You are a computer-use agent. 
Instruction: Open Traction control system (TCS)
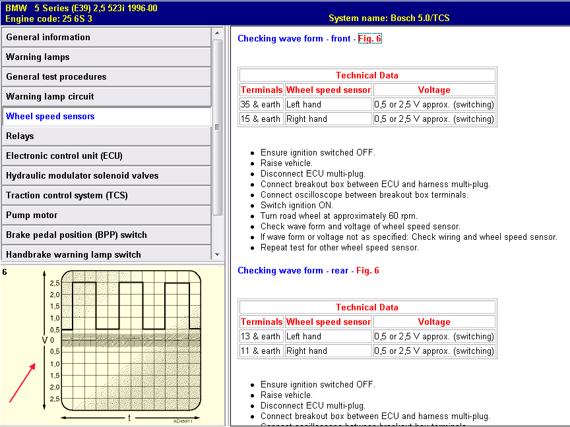(106, 195)
